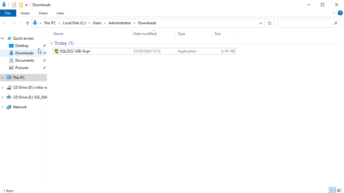Click the search magnifier icon

coord(335,23)
